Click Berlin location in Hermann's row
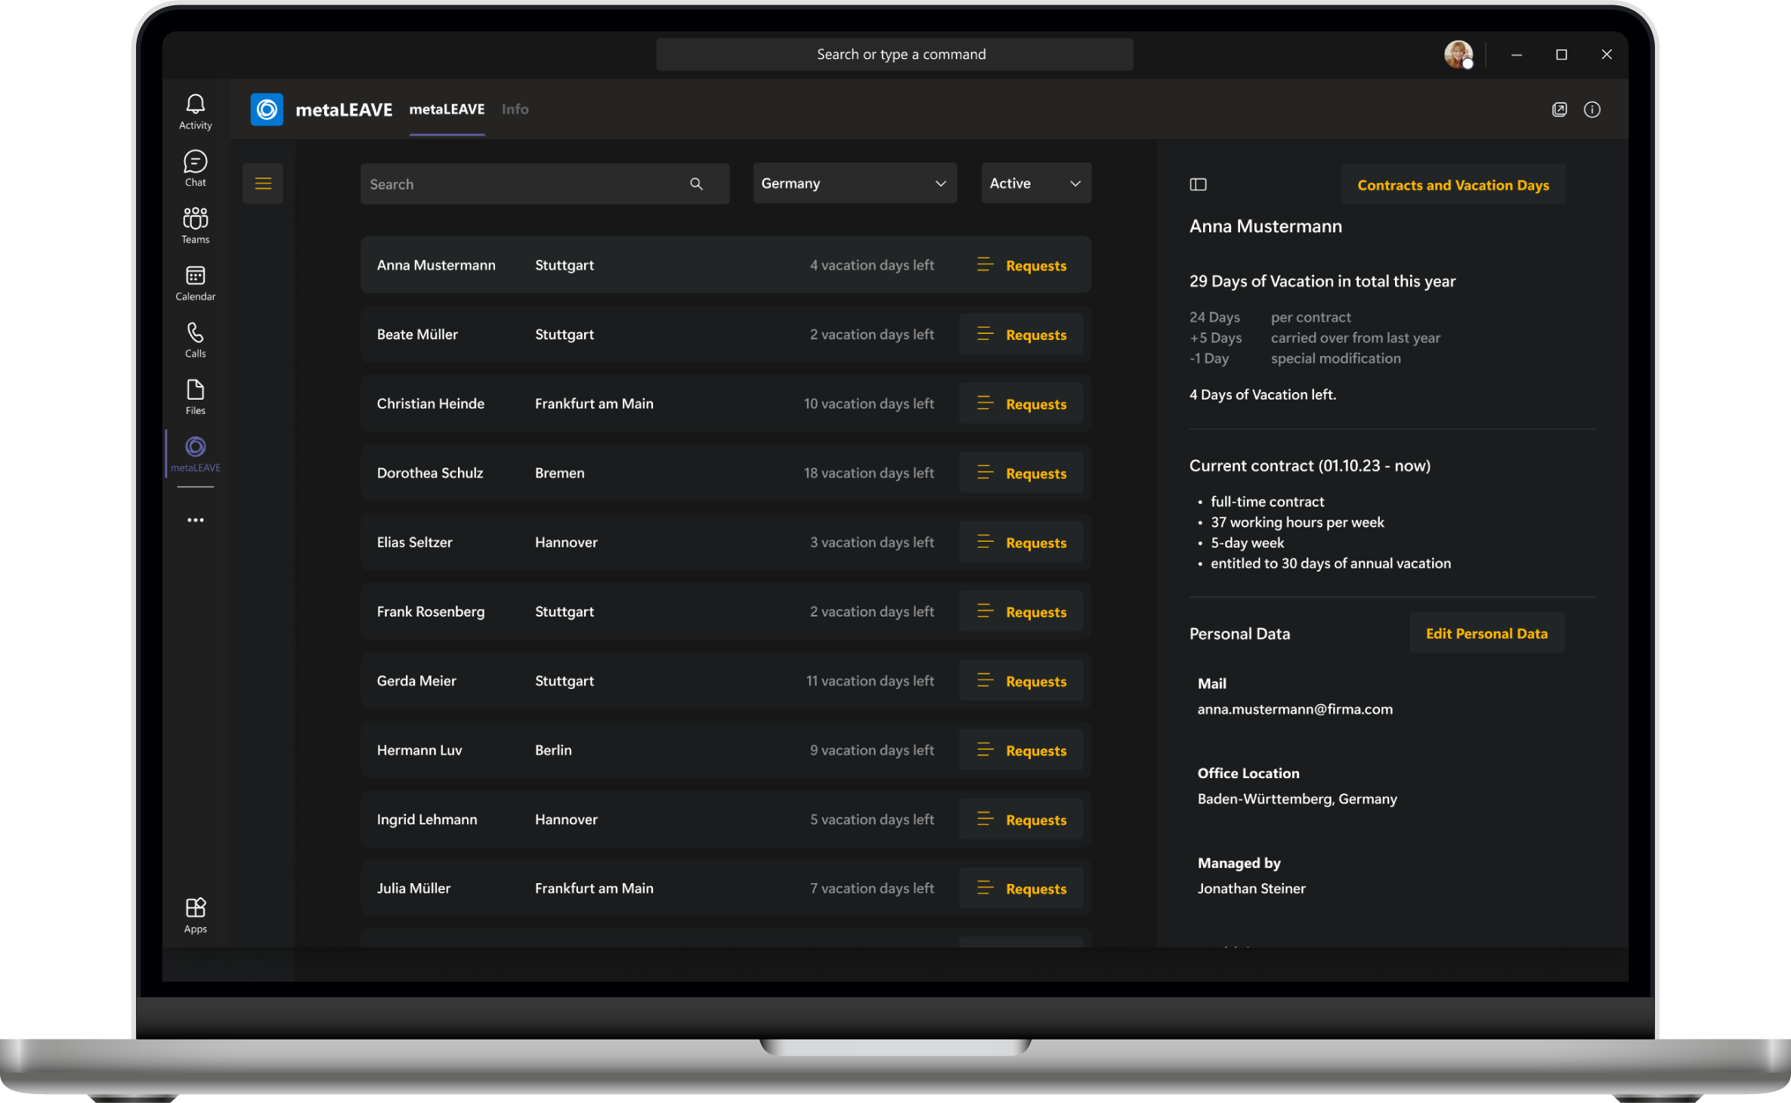The height and width of the screenshot is (1103, 1791). (553, 751)
